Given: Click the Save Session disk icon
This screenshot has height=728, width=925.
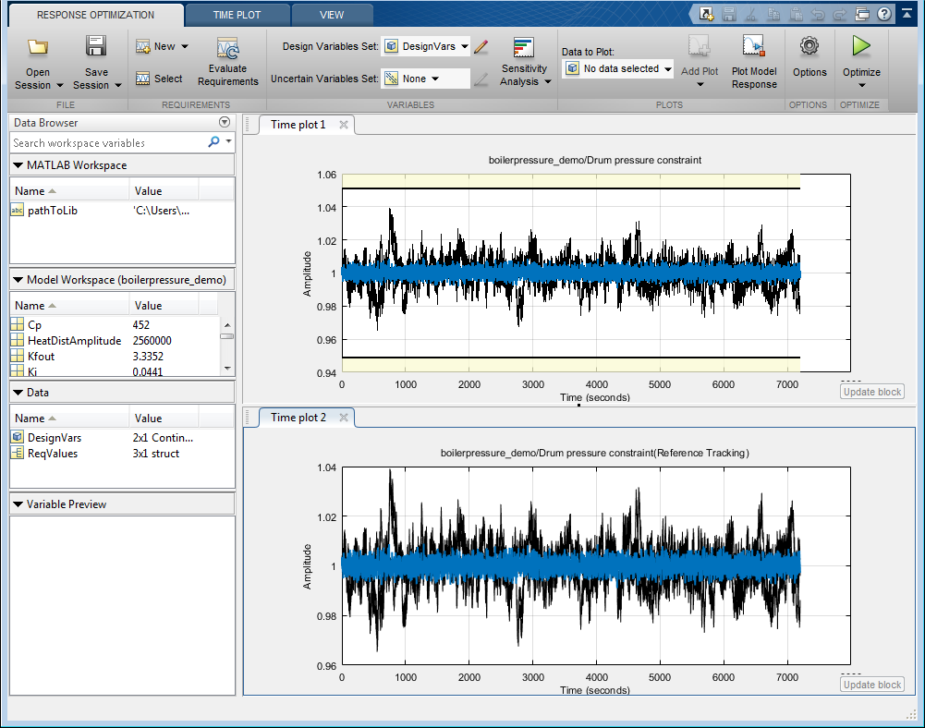Looking at the screenshot, I should pos(96,47).
